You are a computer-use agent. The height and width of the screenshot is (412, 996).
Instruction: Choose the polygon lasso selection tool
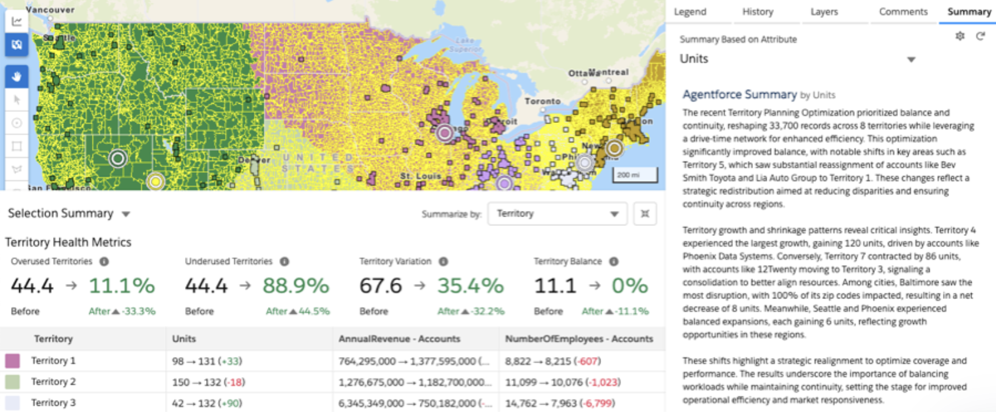click(x=17, y=169)
